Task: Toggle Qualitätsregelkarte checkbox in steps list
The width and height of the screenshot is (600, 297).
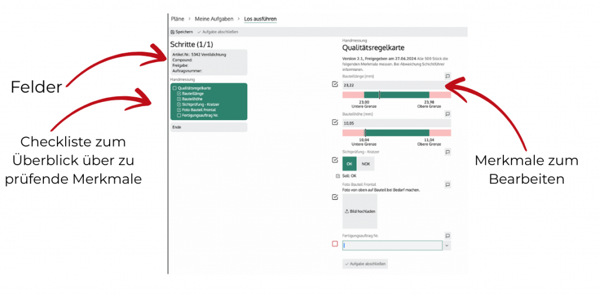Action: point(174,88)
